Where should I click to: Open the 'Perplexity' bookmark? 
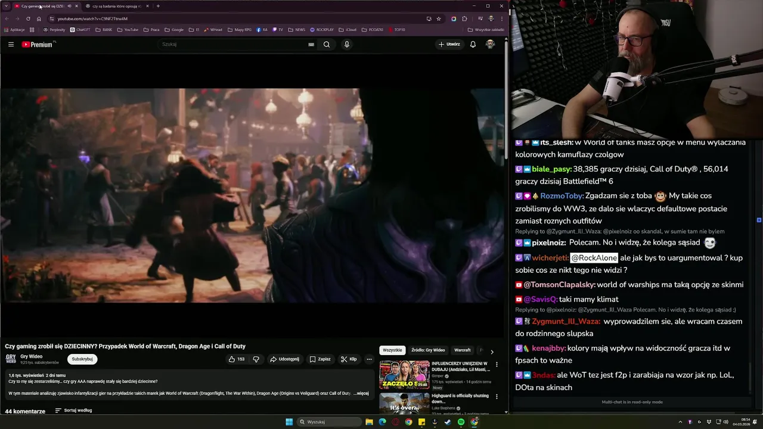54,29
